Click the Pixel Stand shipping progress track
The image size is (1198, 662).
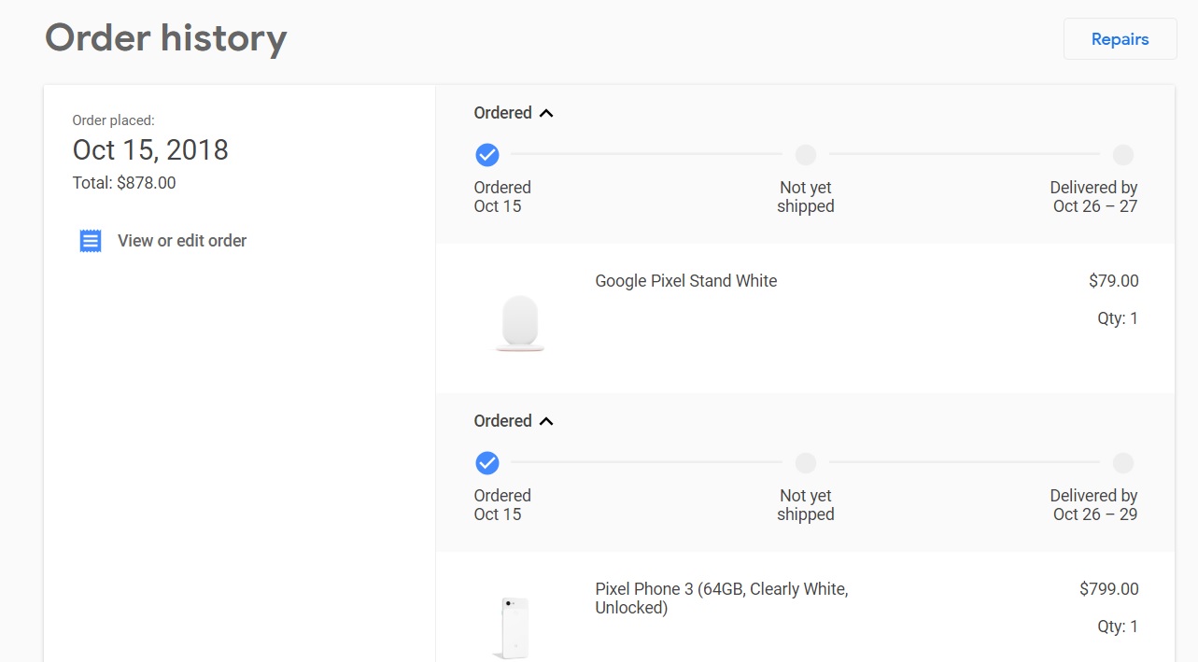[x=646, y=154]
